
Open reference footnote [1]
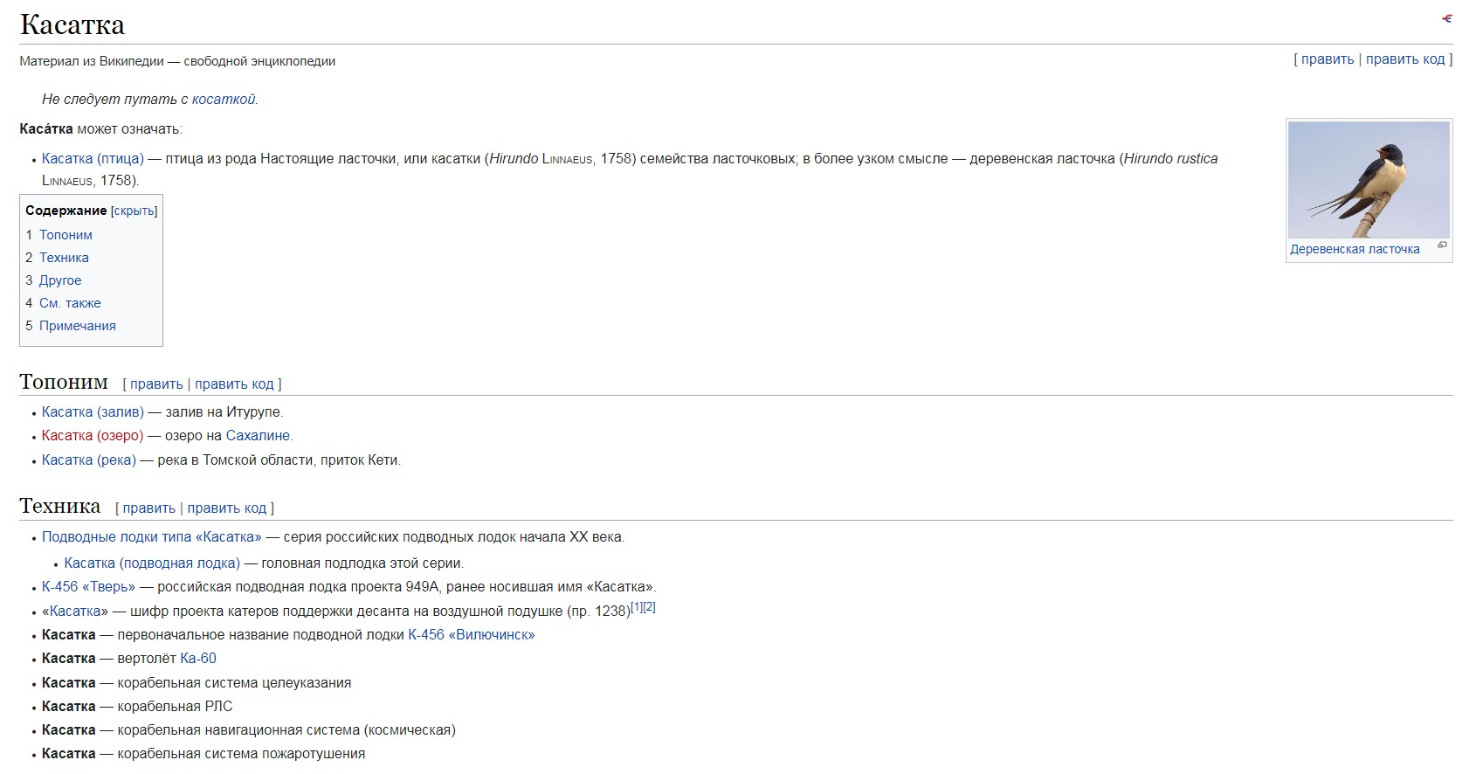tap(637, 607)
